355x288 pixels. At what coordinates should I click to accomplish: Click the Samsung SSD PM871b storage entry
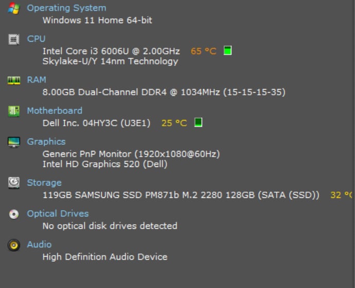[181, 195]
